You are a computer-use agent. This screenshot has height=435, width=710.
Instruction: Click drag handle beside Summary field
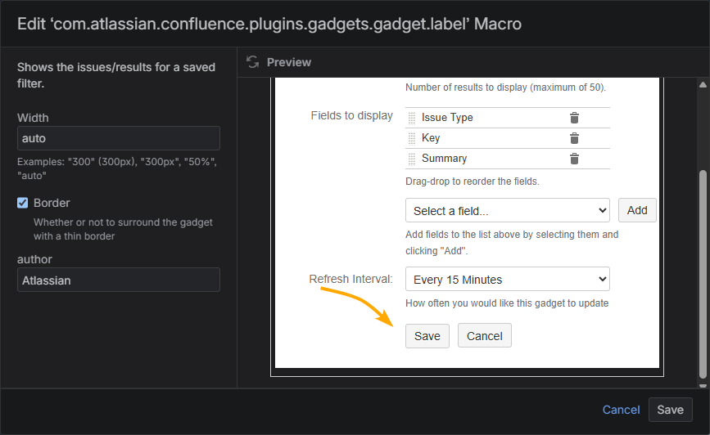coord(412,159)
